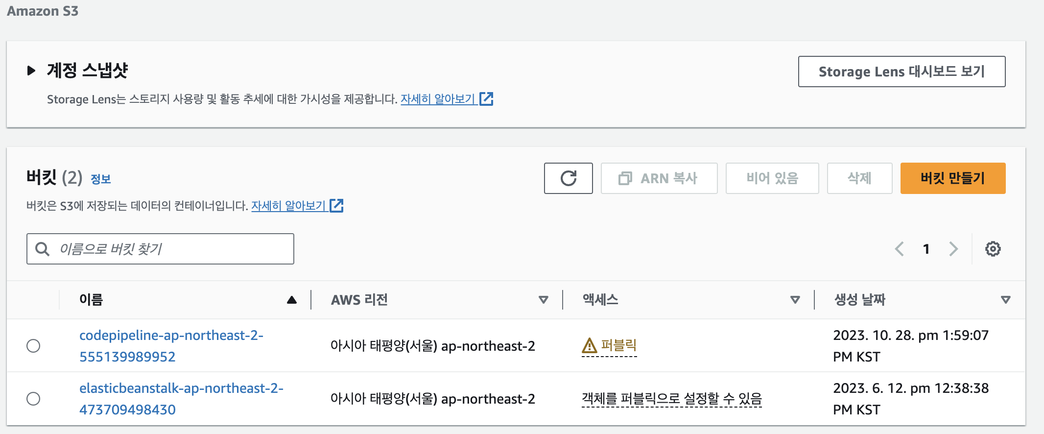Click the Storage Lens 대시보드 보기 button

(x=902, y=72)
